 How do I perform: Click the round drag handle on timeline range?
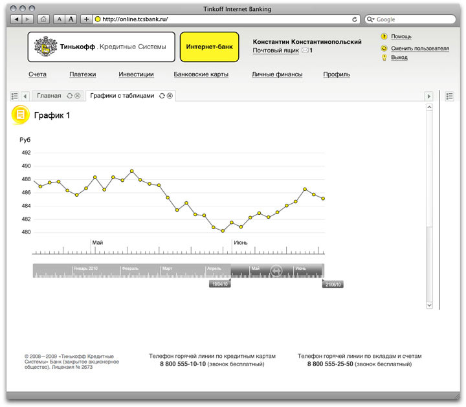pos(276,271)
